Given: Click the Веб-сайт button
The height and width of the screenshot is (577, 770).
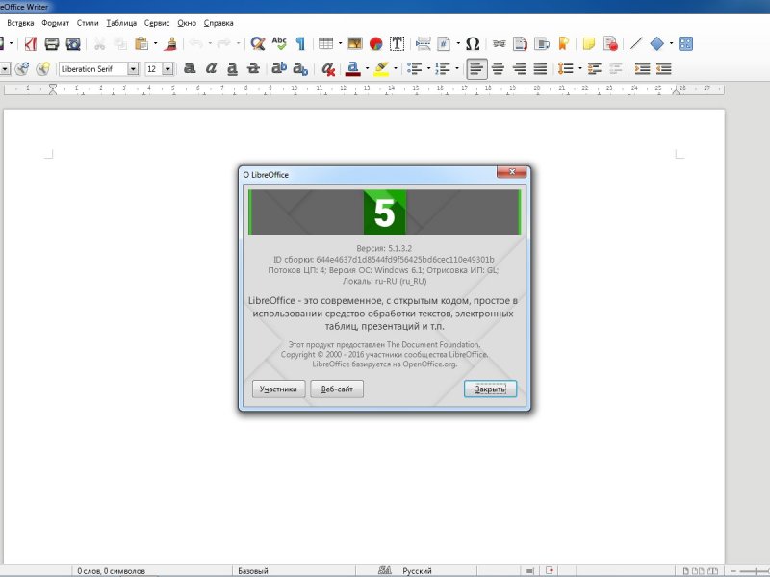Looking at the screenshot, I should click(337, 389).
